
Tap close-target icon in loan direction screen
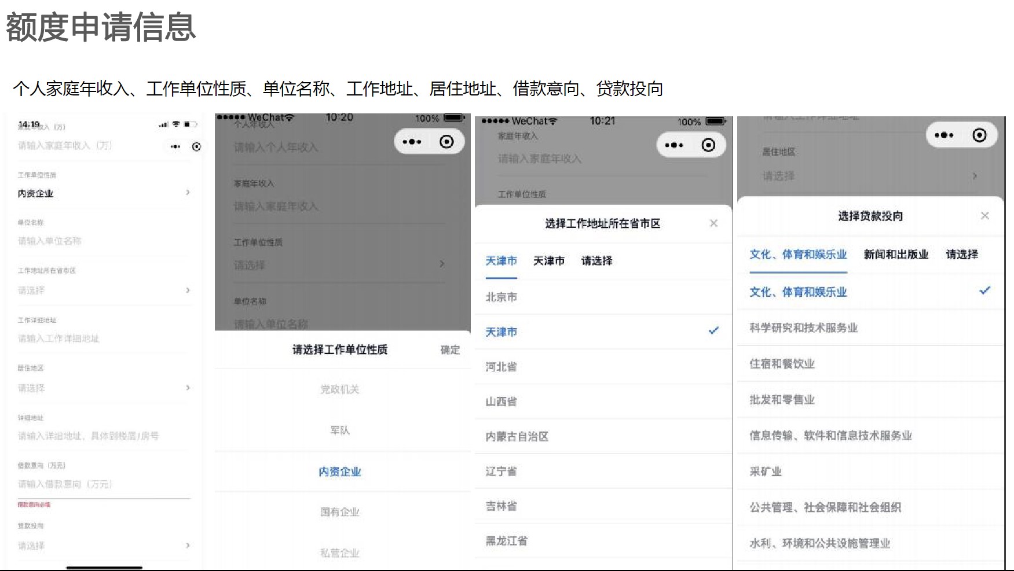[x=979, y=135]
